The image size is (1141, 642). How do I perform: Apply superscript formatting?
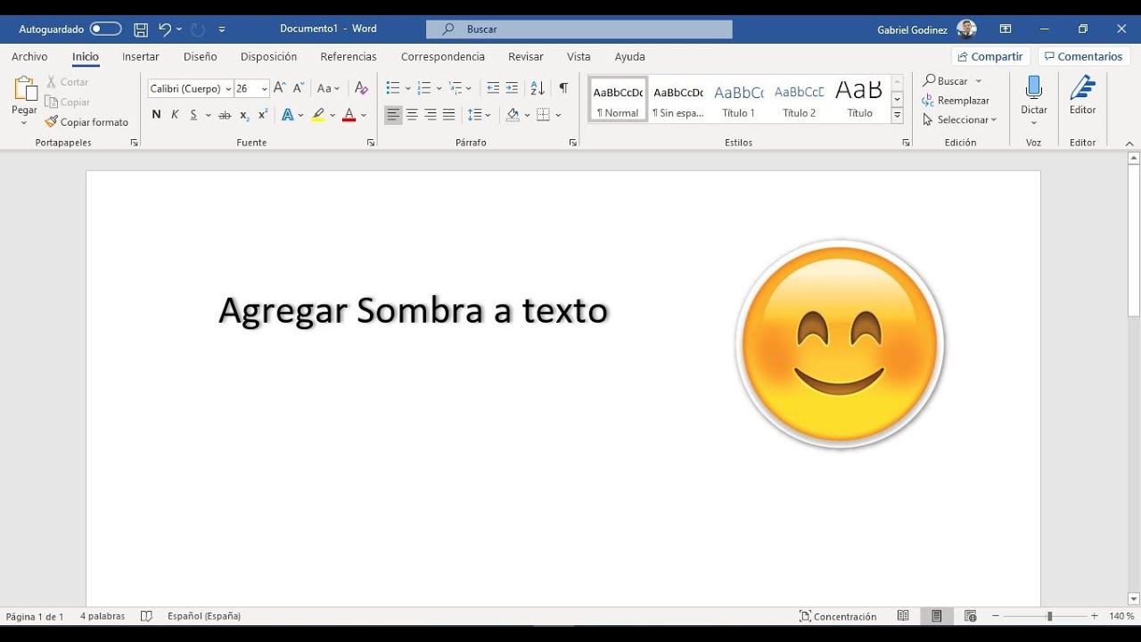coord(263,115)
